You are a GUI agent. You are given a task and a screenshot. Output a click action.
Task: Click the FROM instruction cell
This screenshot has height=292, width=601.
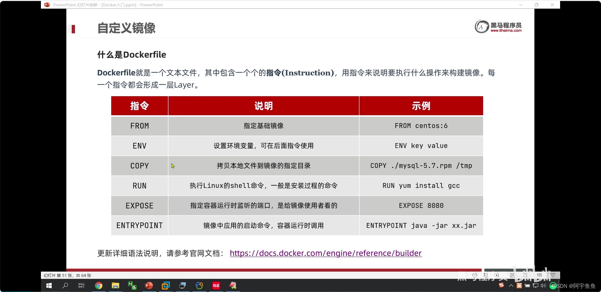pos(139,126)
